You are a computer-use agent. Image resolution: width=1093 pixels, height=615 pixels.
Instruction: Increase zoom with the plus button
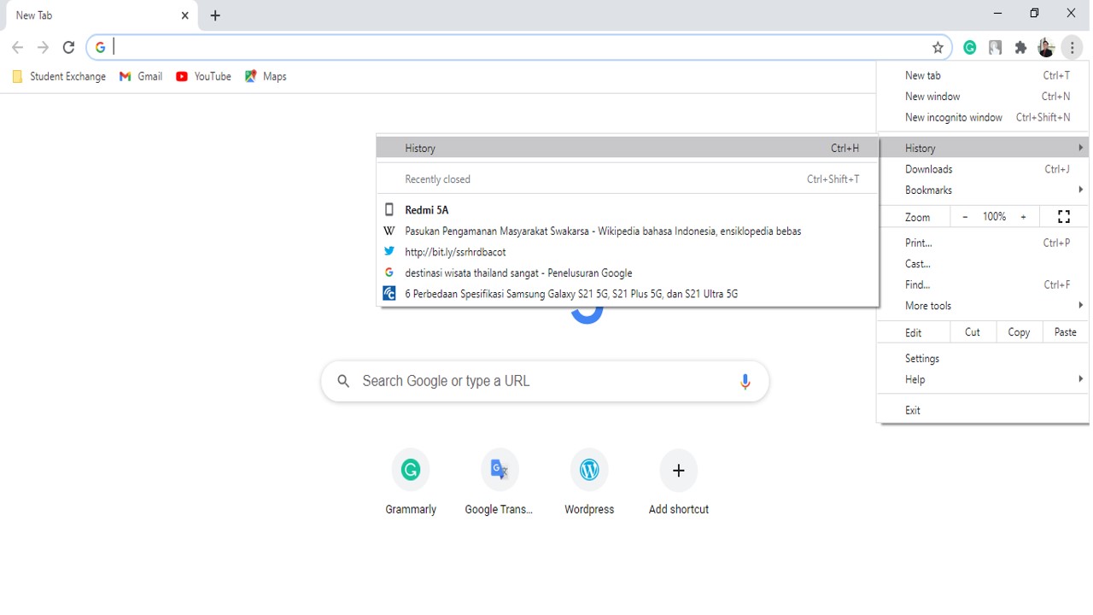(x=1023, y=217)
